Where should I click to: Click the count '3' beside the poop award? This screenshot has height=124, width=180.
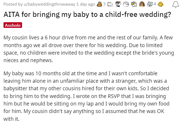point(104,4)
